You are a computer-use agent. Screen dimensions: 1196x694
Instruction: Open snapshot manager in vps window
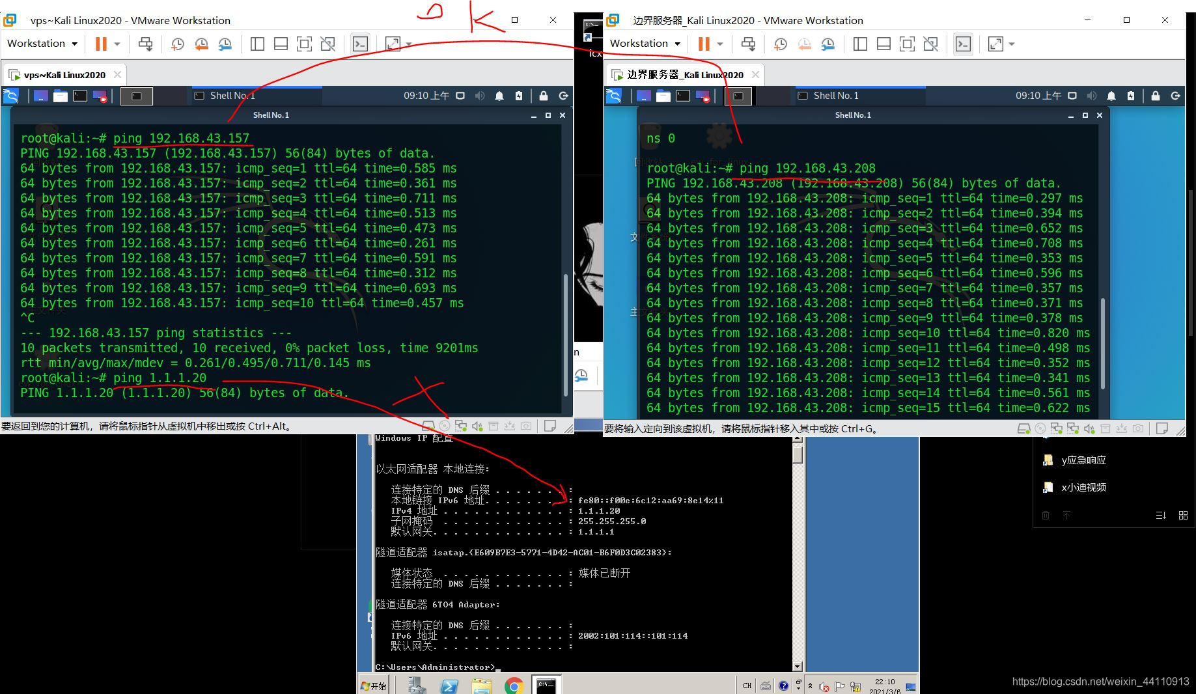225,44
